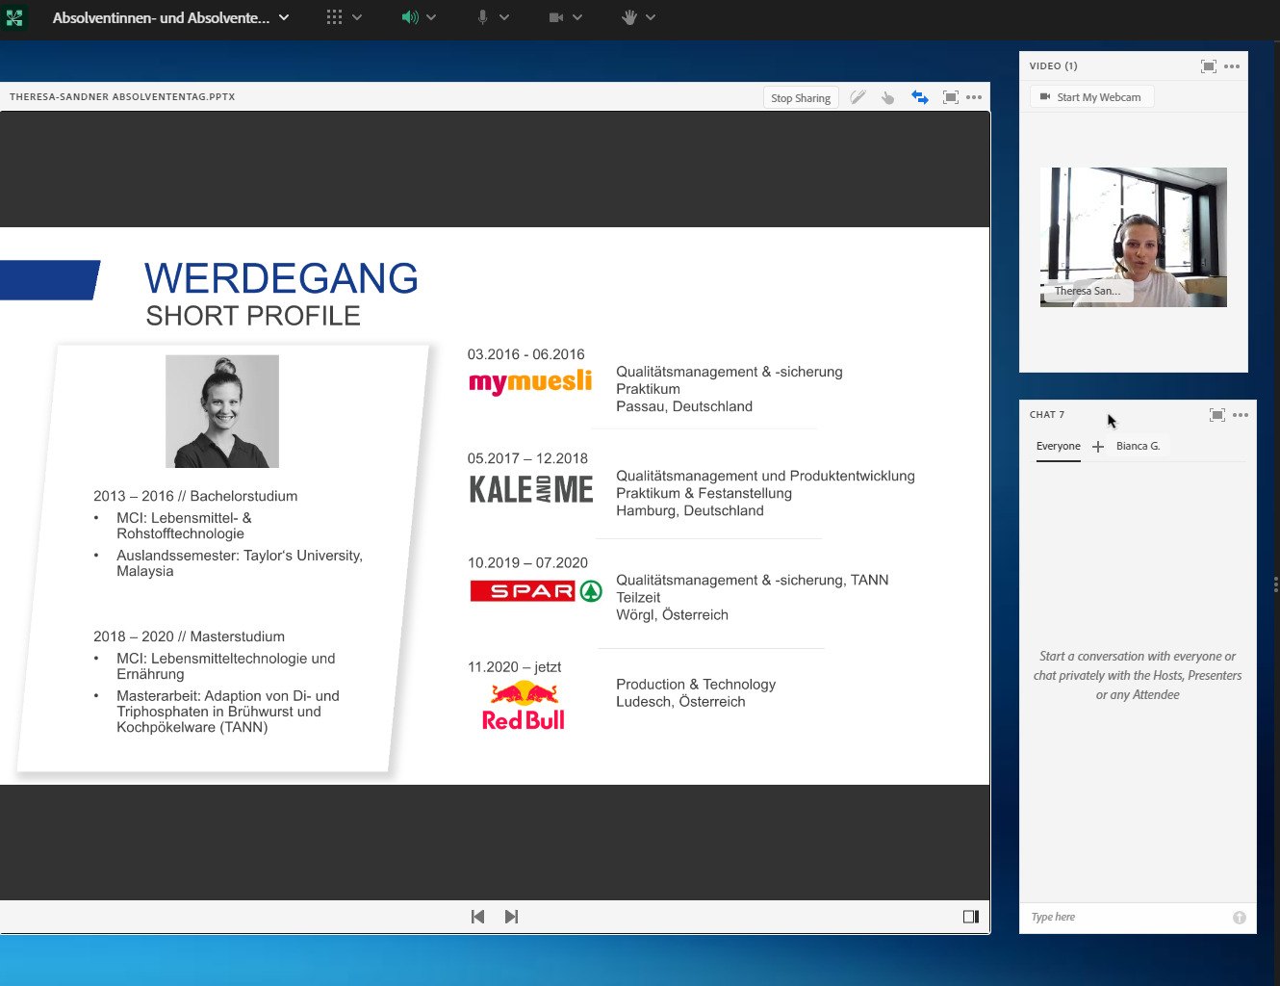Select Theresa San... video thumbnail
Image resolution: width=1280 pixels, height=986 pixels.
tap(1133, 237)
